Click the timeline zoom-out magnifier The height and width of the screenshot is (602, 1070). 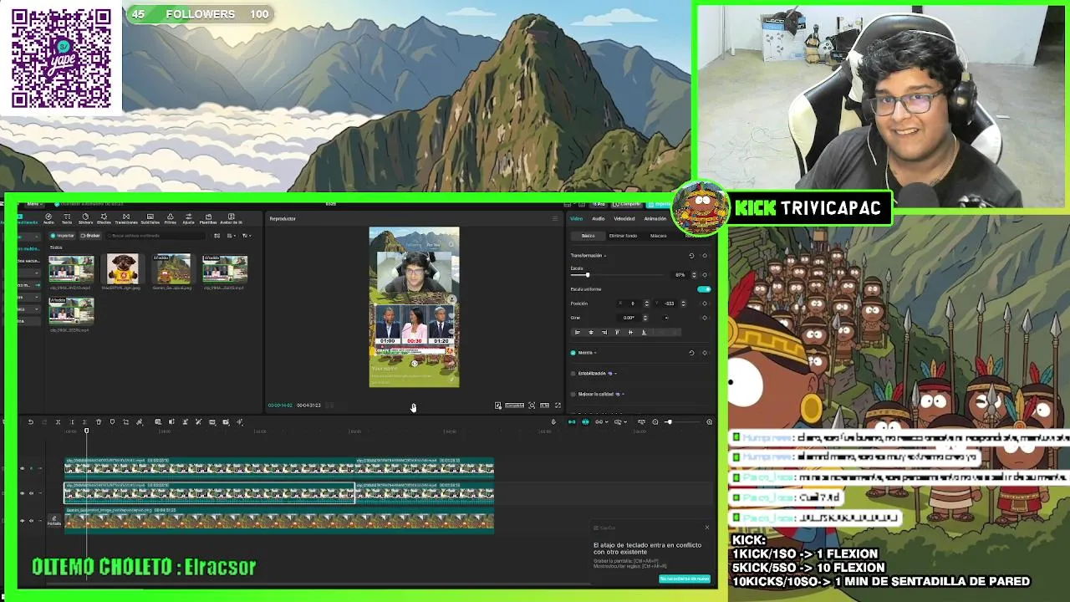[x=655, y=421]
